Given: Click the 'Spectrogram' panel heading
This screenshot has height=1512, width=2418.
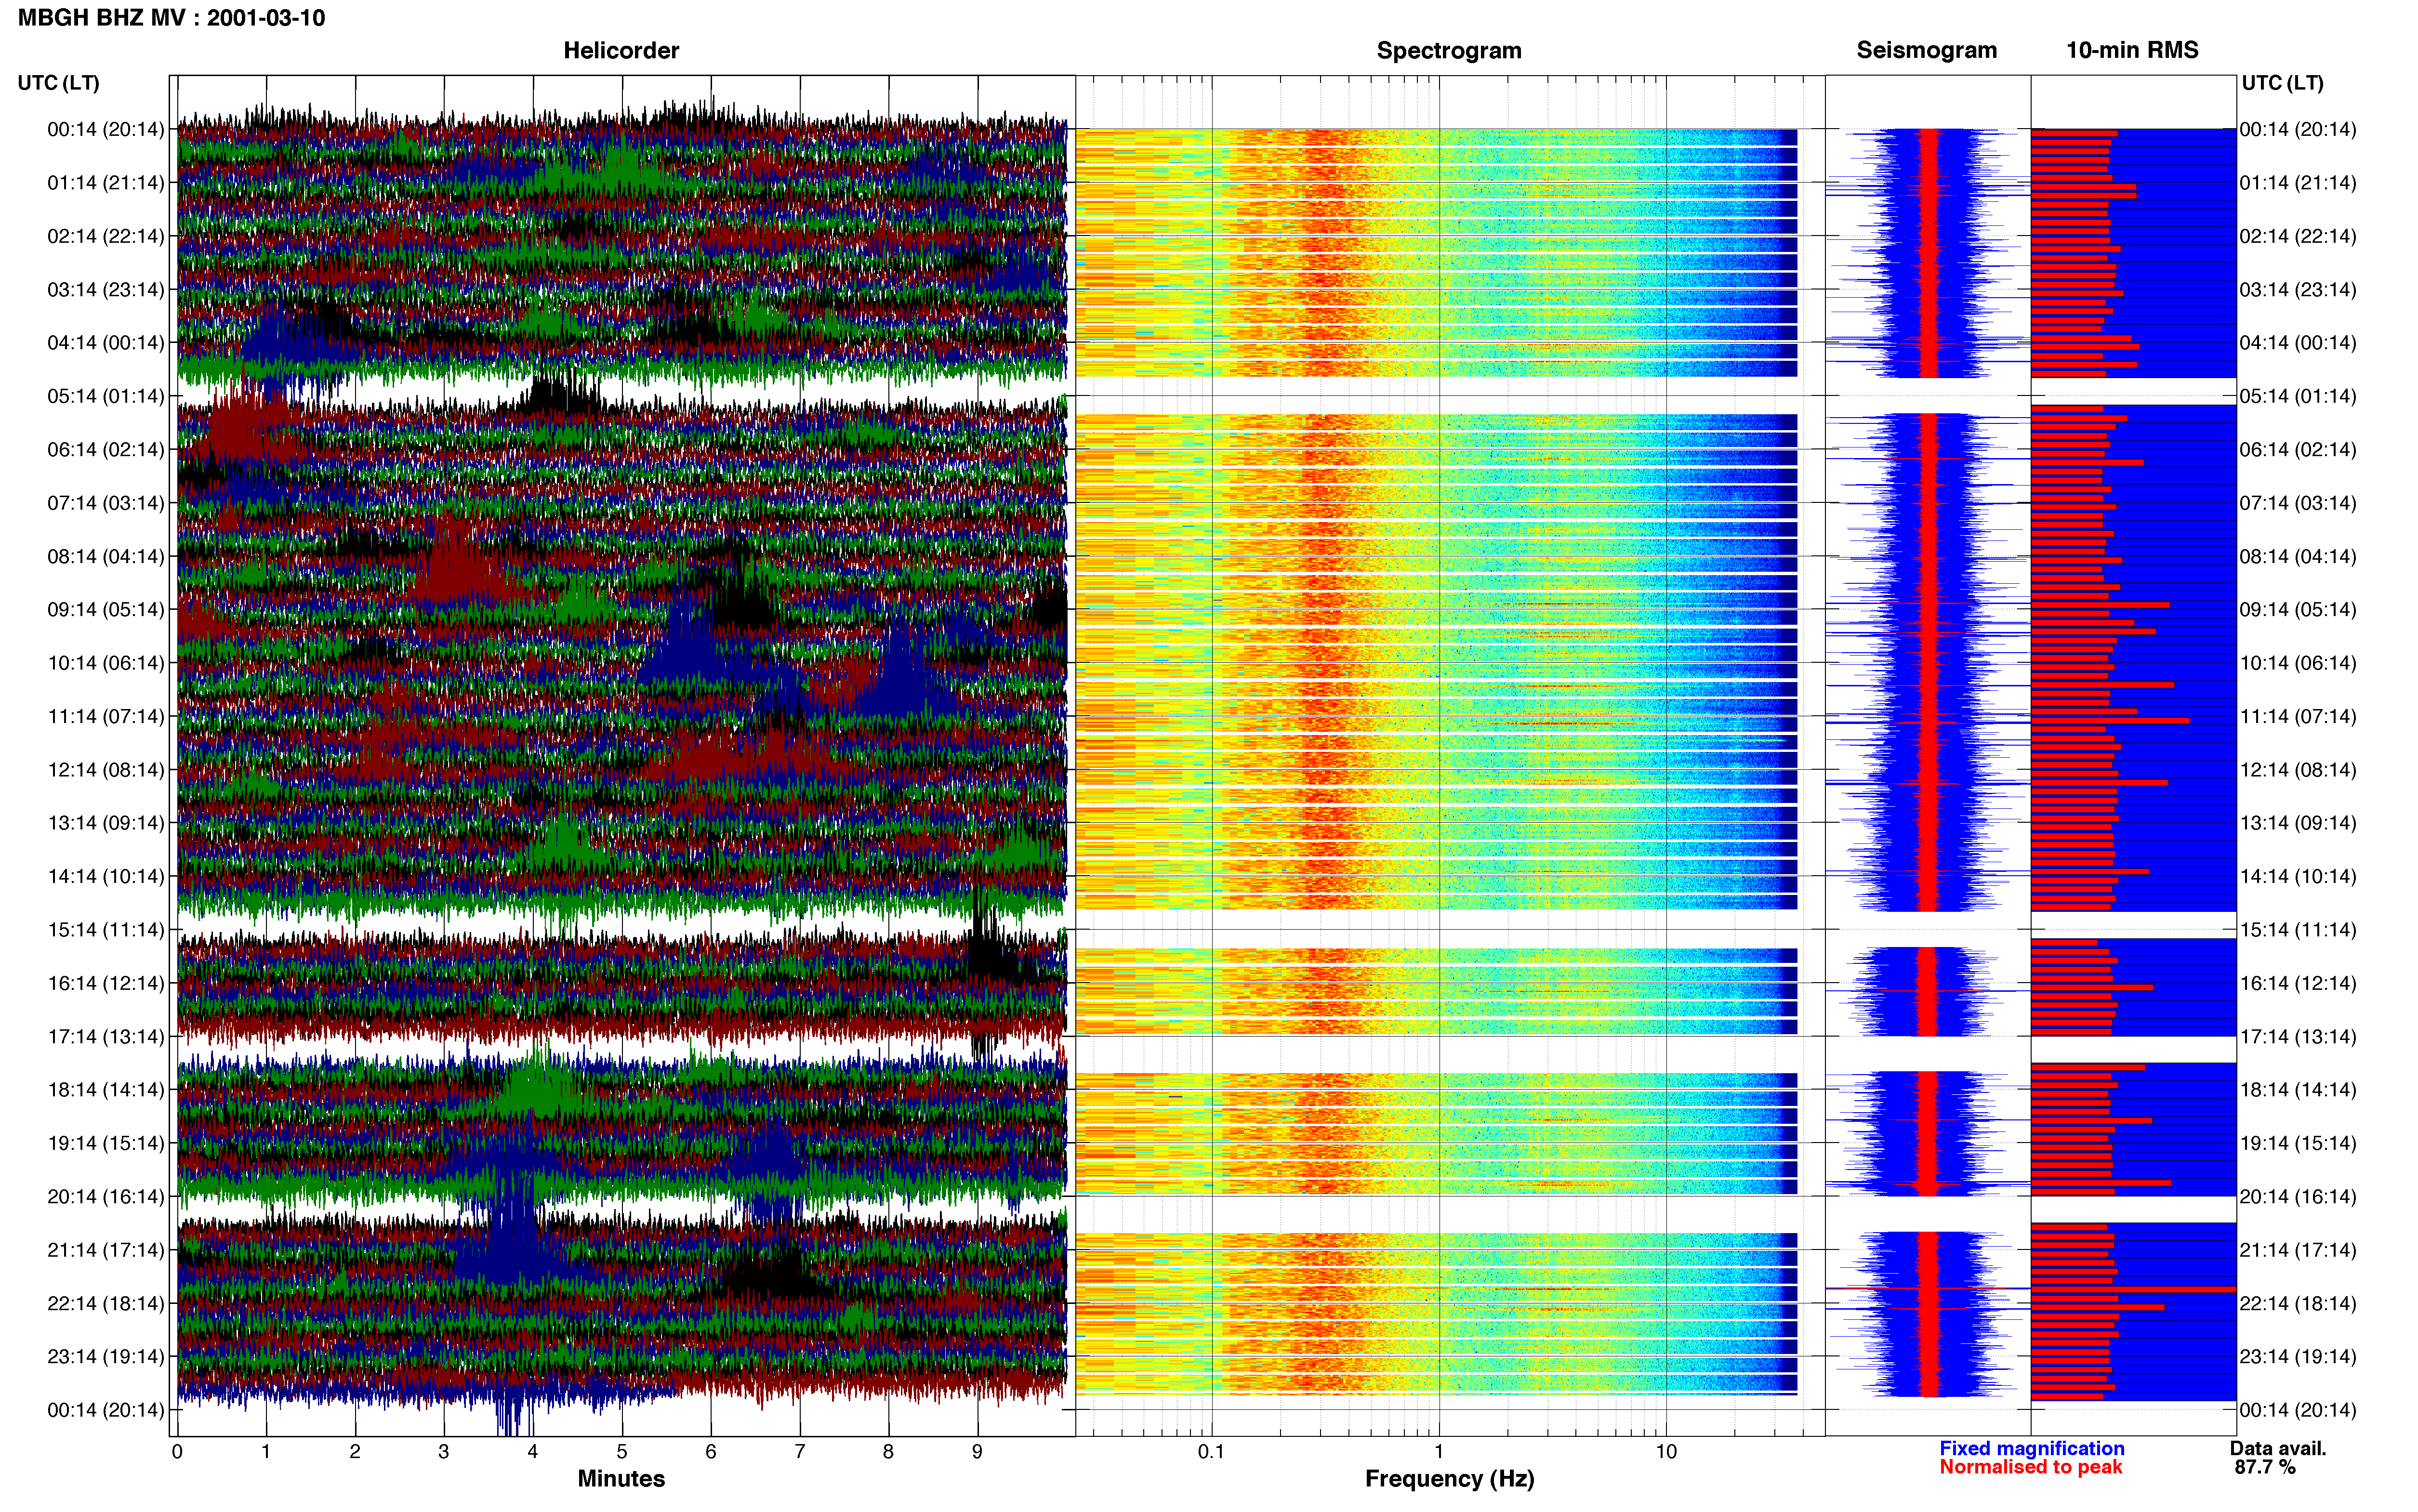Looking at the screenshot, I should point(1449,50).
